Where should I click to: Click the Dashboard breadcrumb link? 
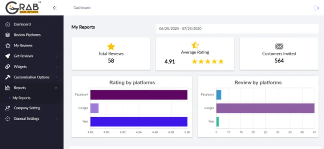82,8
